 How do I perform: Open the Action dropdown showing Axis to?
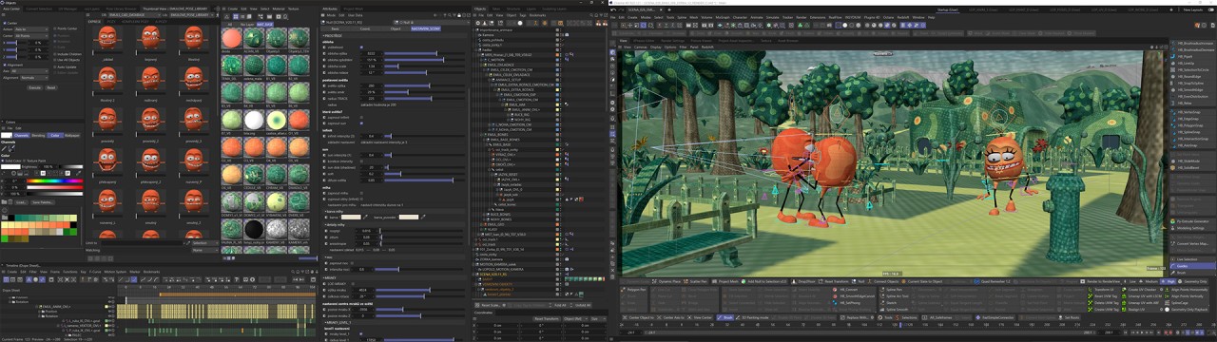point(31,29)
